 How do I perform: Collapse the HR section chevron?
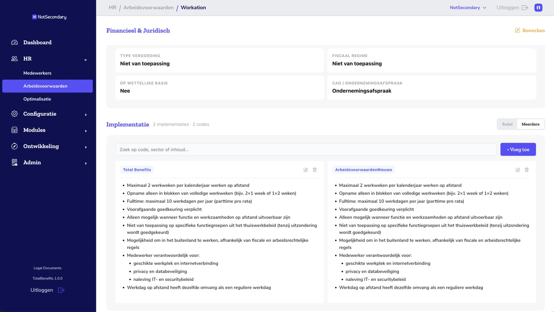click(x=86, y=60)
